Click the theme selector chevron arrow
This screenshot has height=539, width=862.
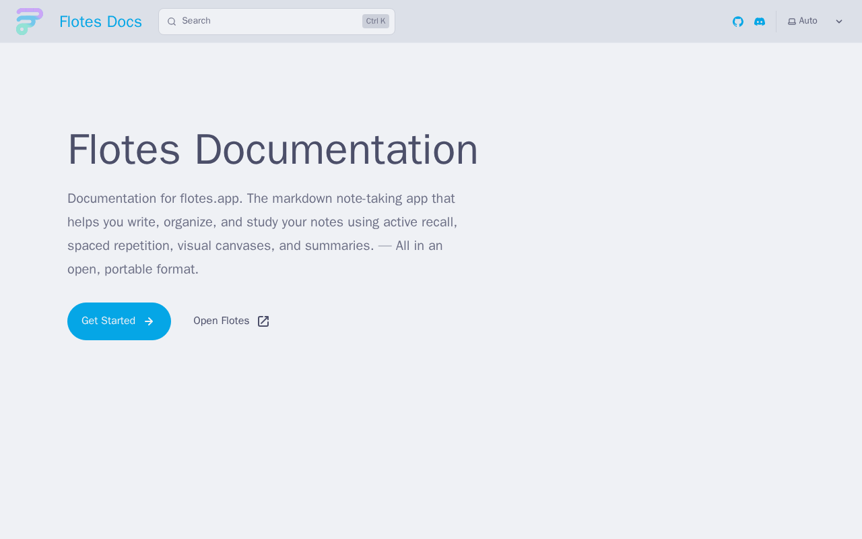click(x=839, y=22)
